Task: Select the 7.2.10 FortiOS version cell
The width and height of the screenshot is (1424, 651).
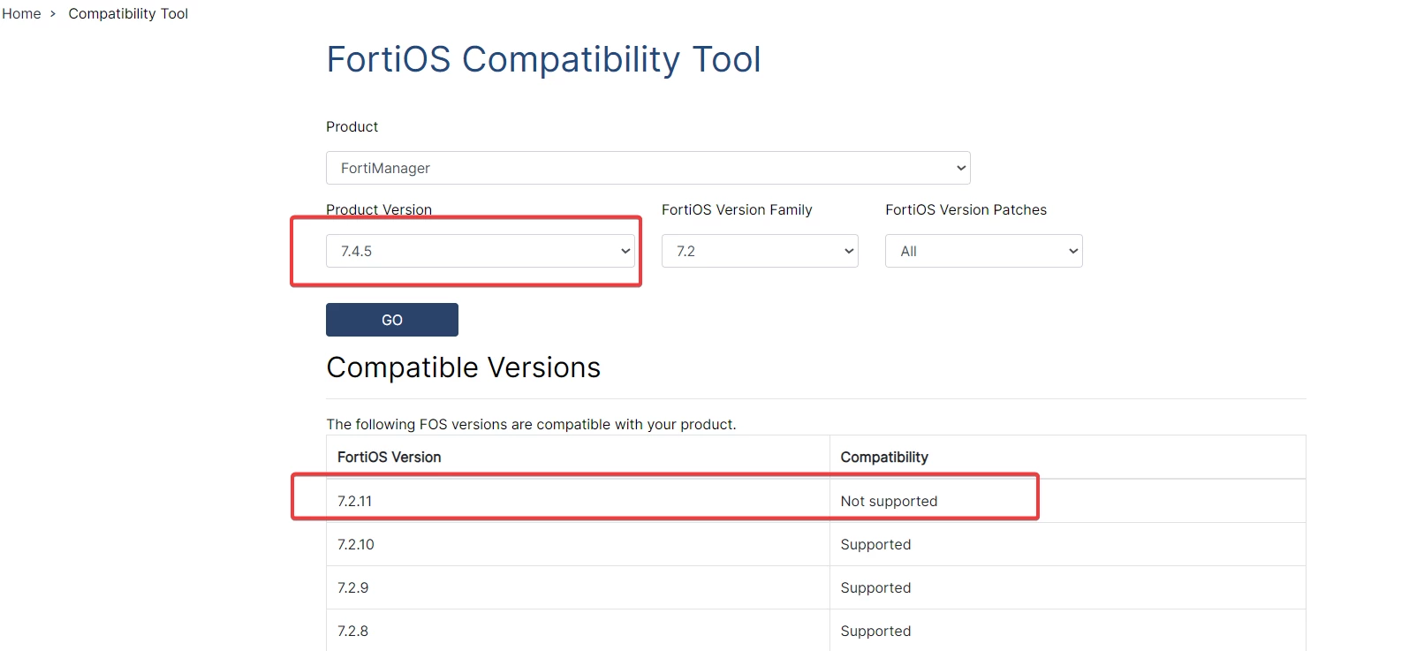Action: coord(578,544)
